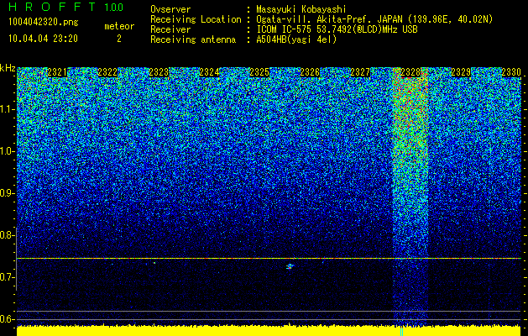Select the filename 1004042320.png
528x336 pixels.
click(x=44, y=23)
